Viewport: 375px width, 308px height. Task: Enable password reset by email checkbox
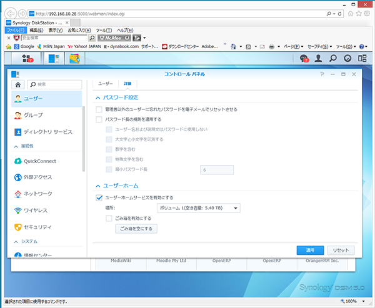[99, 109]
